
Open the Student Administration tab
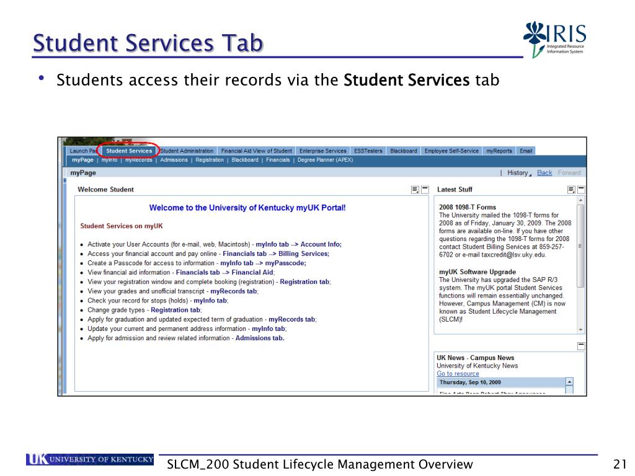(187, 151)
